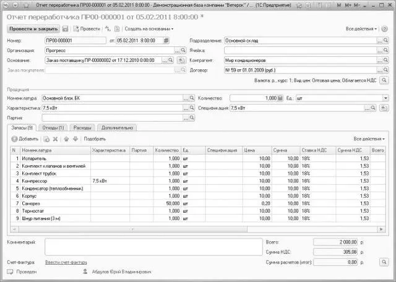Select table row Компрессор
Viewport: 396px width, 282px height.
pos(198,181)
